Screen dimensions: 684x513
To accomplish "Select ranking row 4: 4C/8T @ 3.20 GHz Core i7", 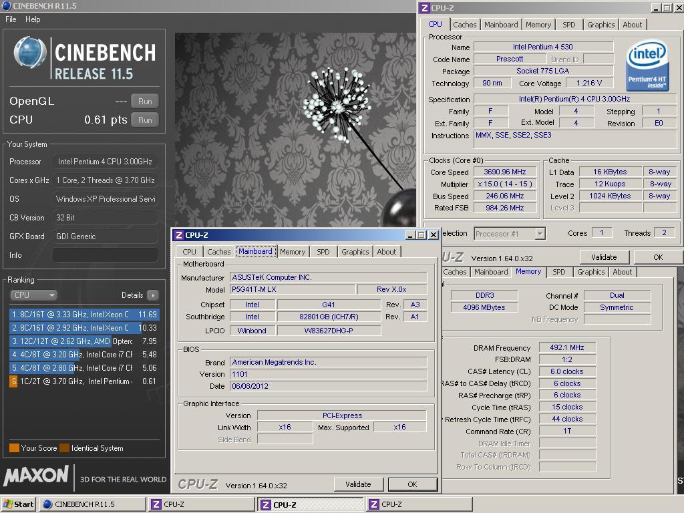I will point(84,355).
